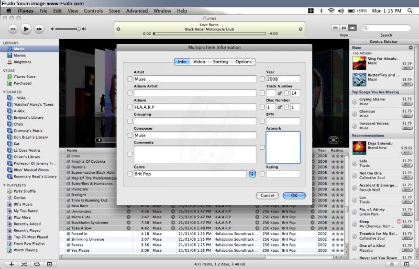Buy Crying Shame song
This screenshot has height=269, width=419.
coord(407,104)
